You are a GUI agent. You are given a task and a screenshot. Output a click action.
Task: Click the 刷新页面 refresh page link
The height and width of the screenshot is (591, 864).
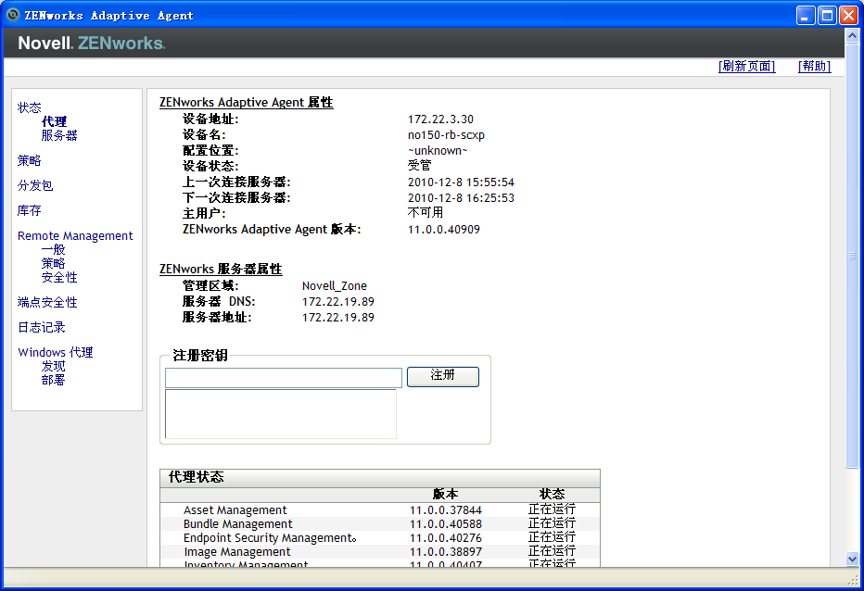click(x=746, y=66)
